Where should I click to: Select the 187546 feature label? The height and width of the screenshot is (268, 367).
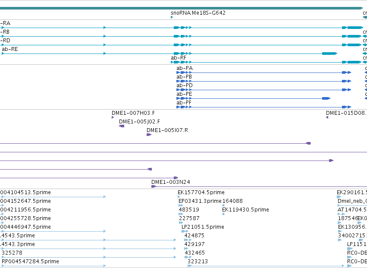pos(348,218)
